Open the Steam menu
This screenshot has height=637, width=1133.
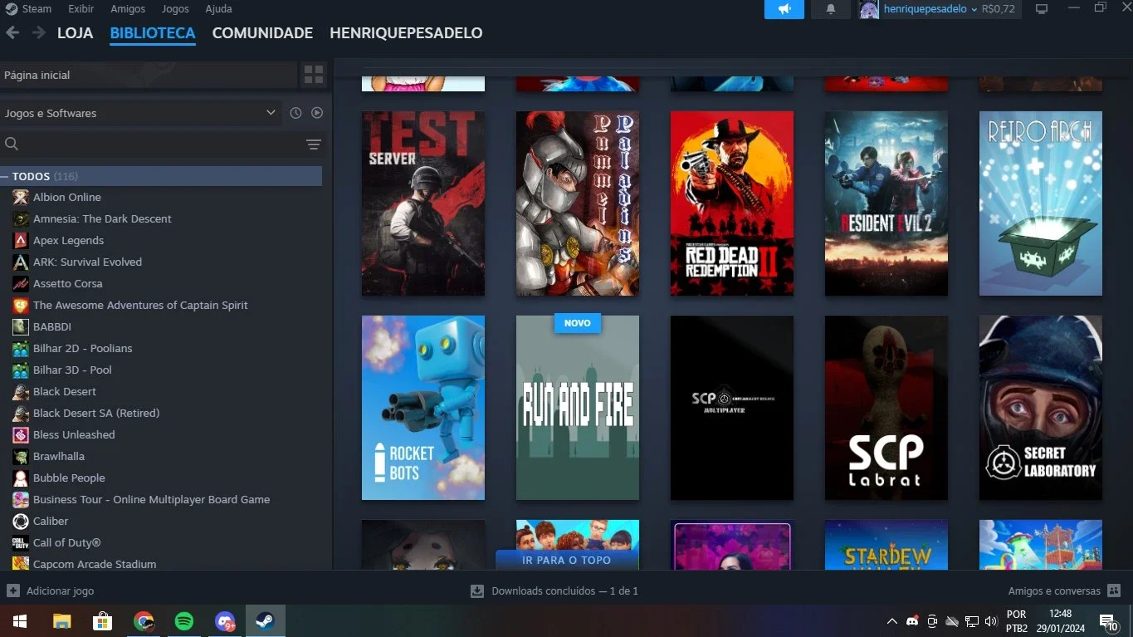[x=37, y=9]
